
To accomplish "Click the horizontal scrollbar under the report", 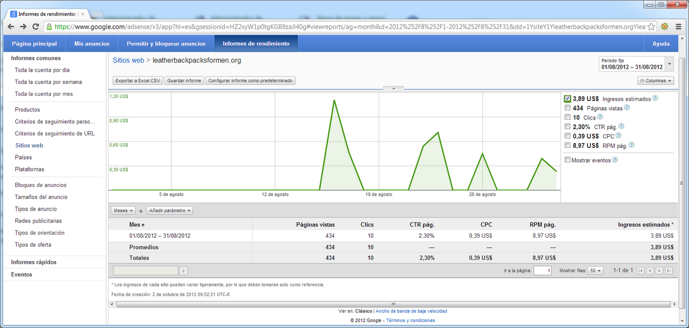I will click(393, 304).
